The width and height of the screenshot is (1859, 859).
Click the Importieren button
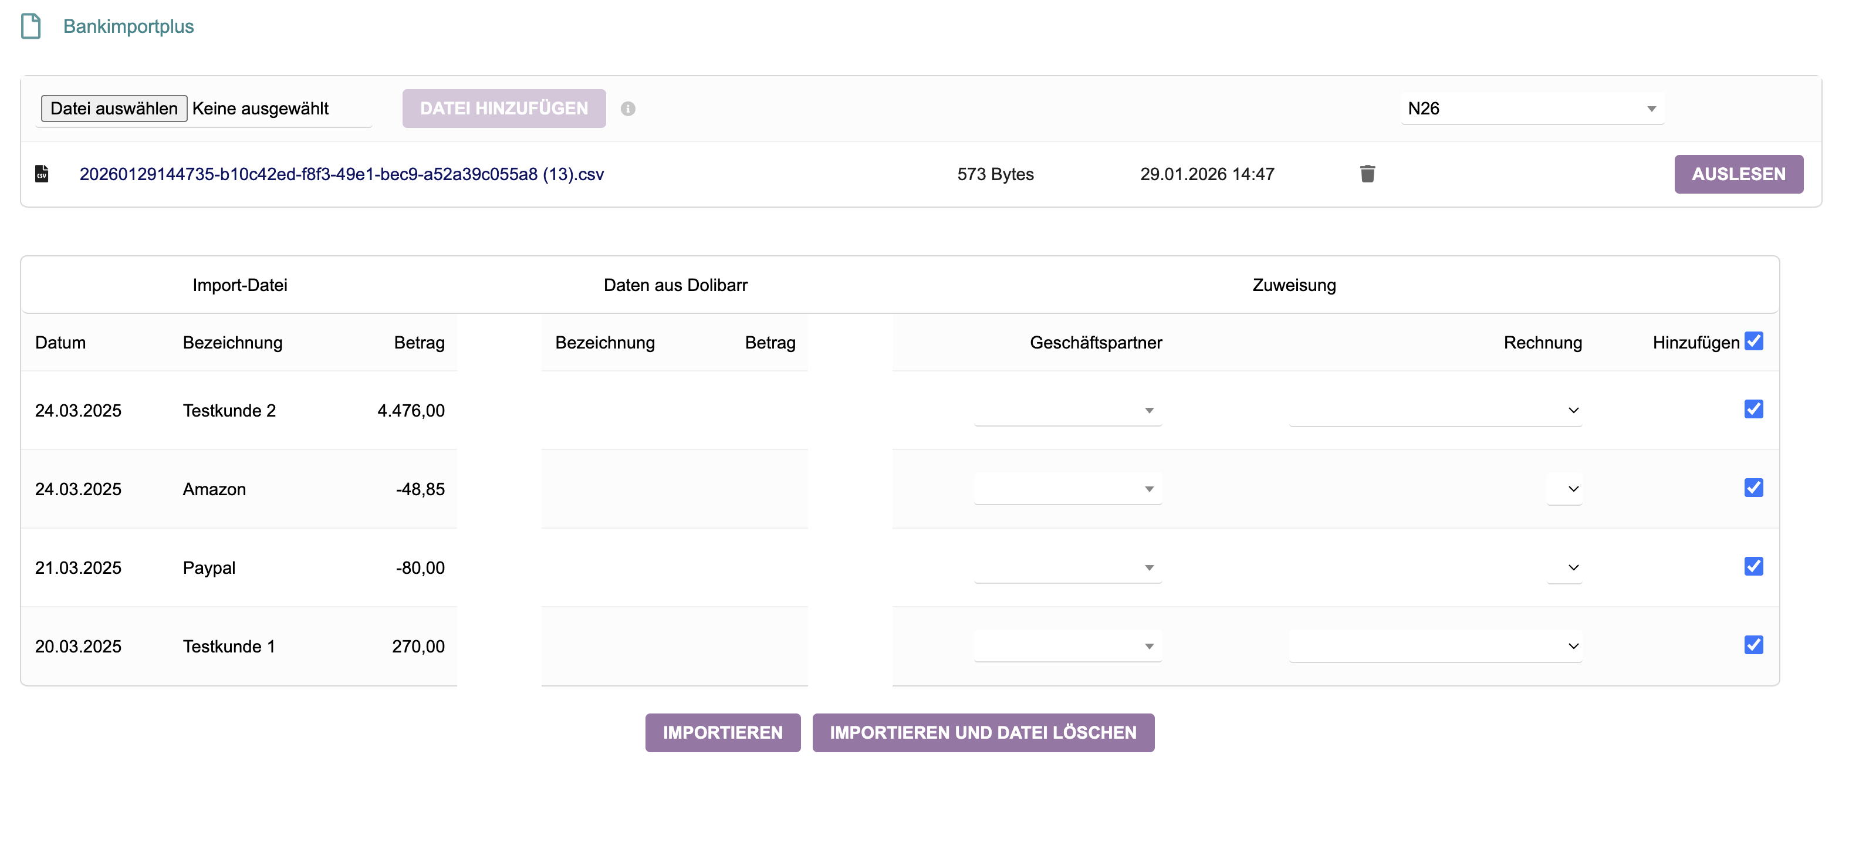pos(722,733)
